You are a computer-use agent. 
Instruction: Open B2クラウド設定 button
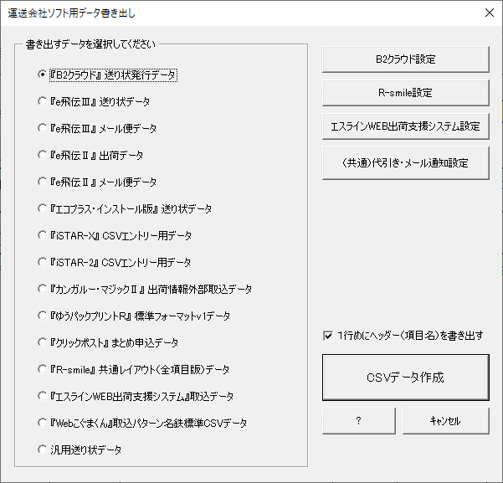[x=405, y=59]
